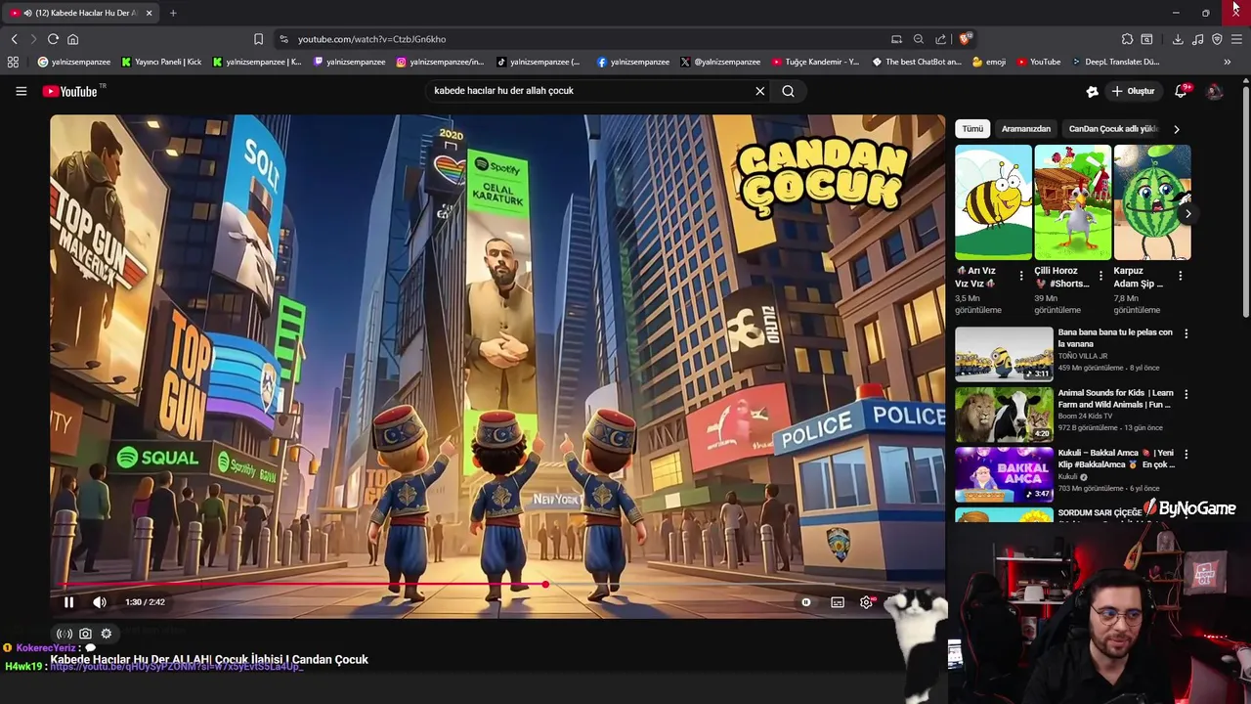
Task: Open the DeepL Translate bookmark
Action: 1115,62
